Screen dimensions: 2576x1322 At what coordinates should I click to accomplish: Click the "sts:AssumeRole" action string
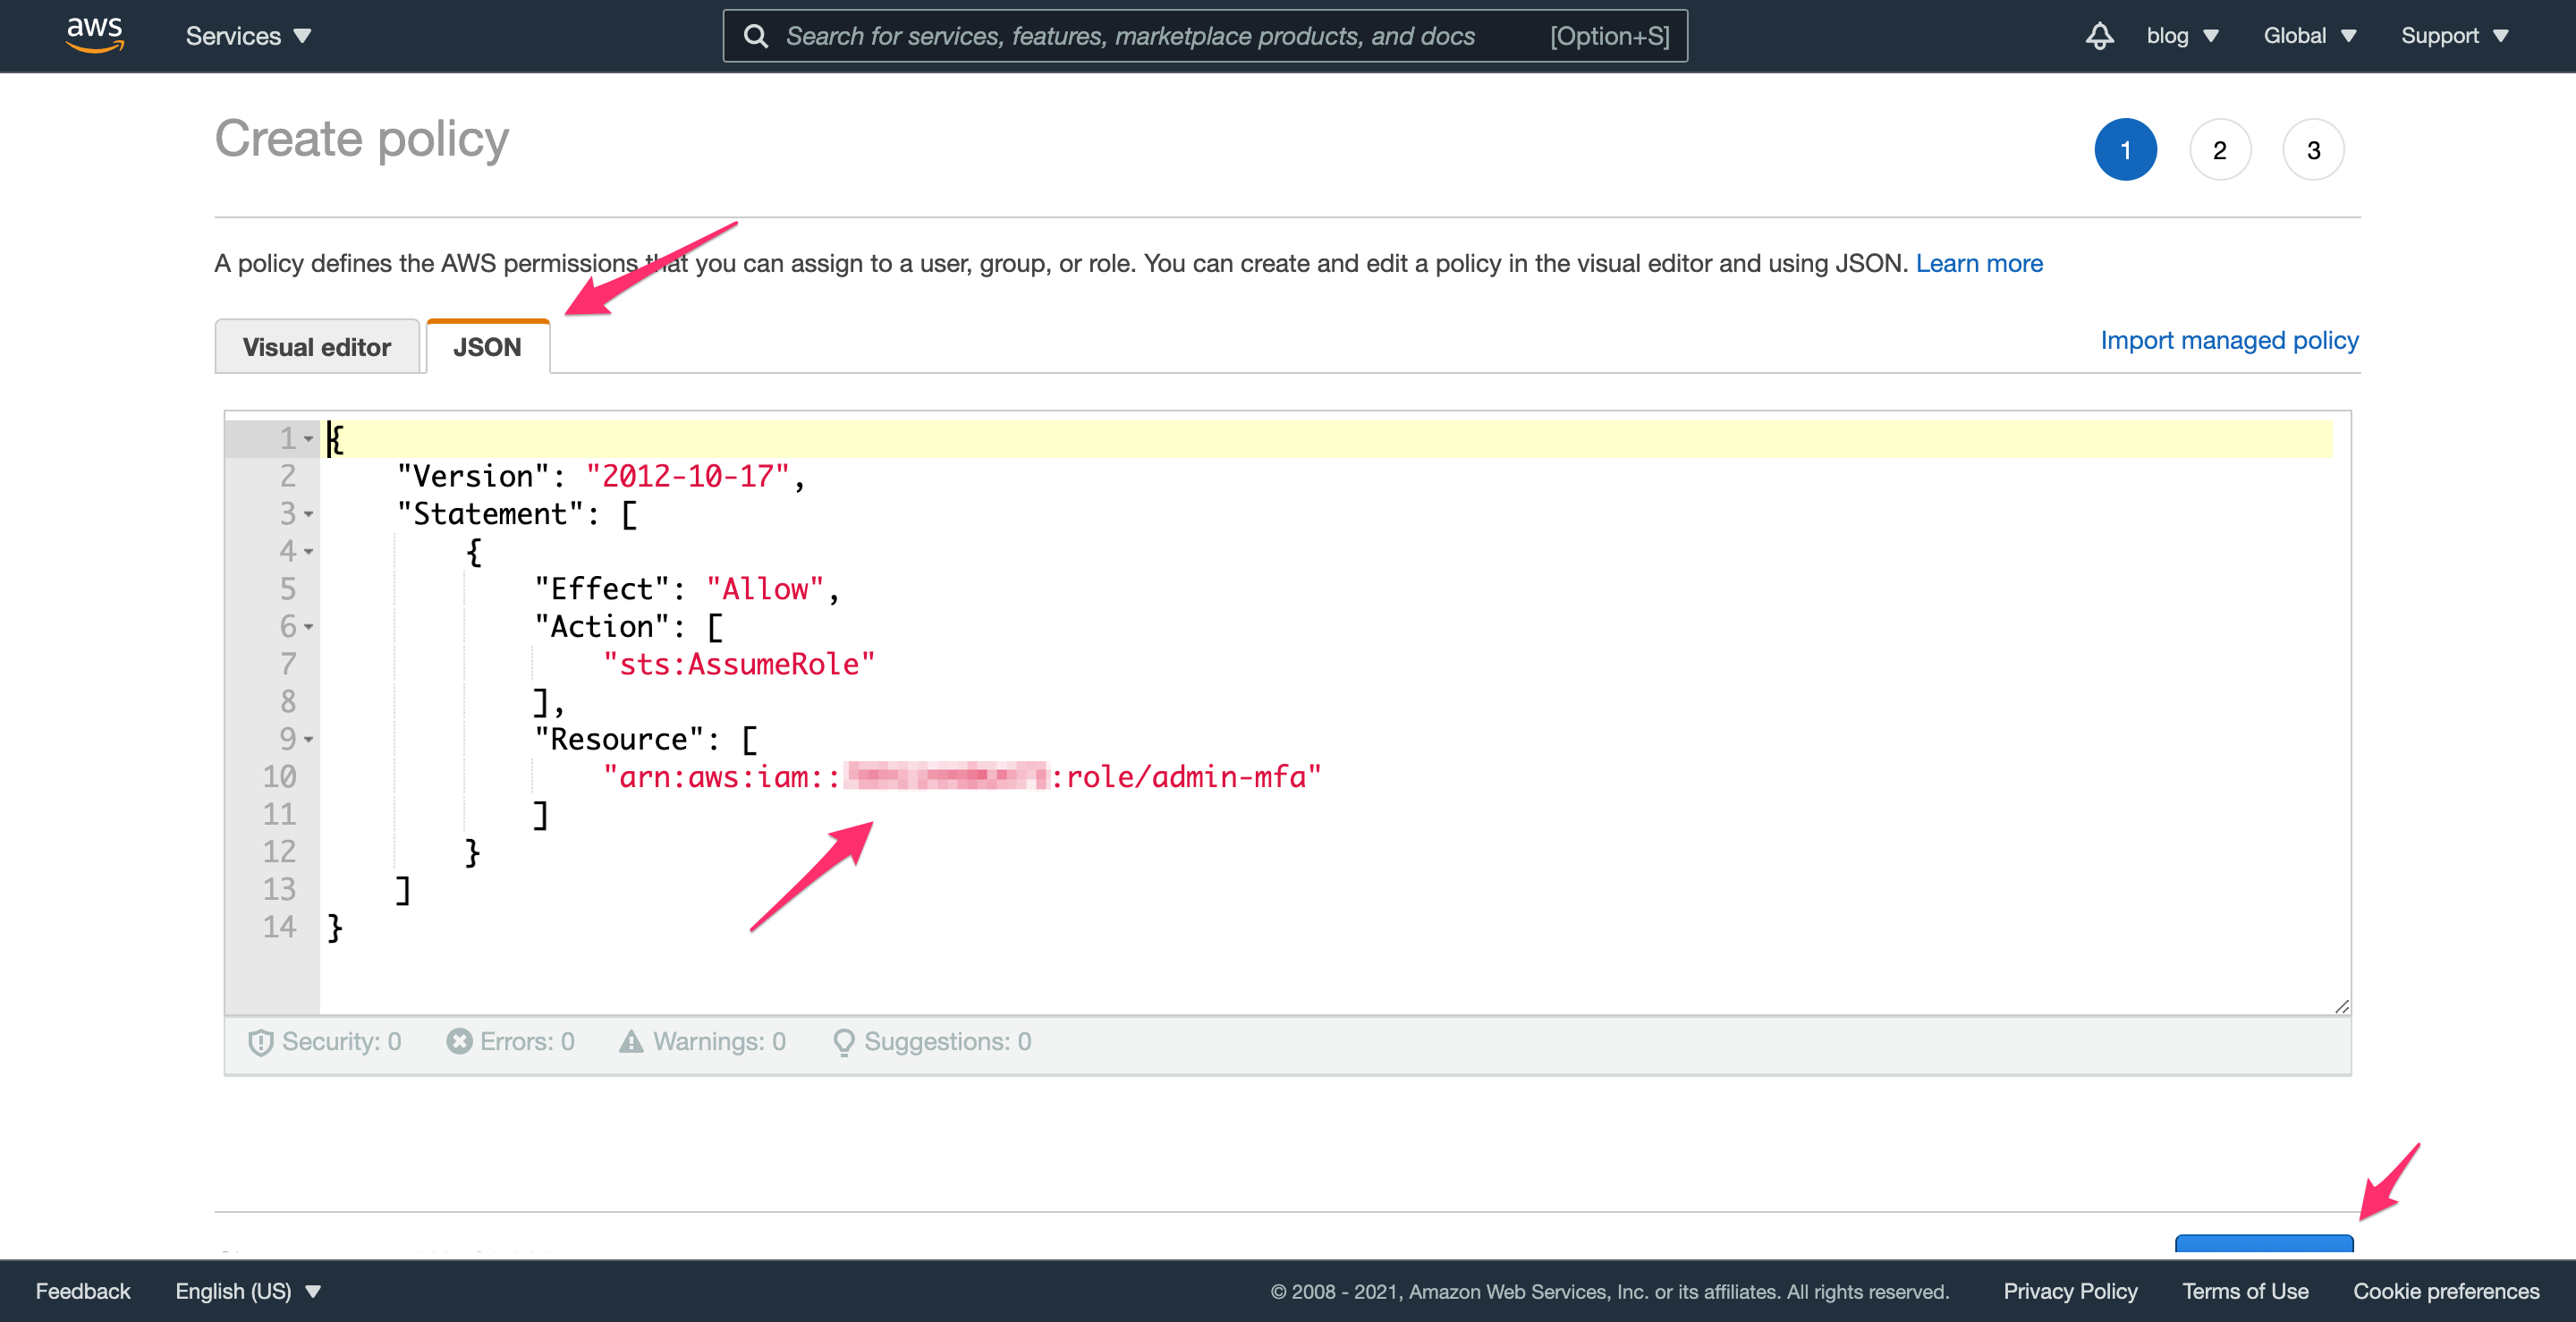click(739, 665)
